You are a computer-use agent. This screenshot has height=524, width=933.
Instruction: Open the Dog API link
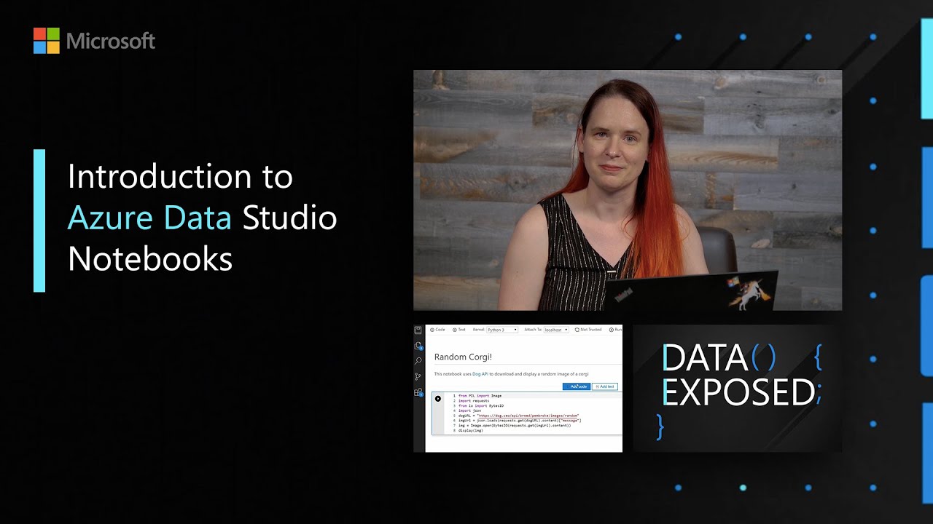[480, 374]
